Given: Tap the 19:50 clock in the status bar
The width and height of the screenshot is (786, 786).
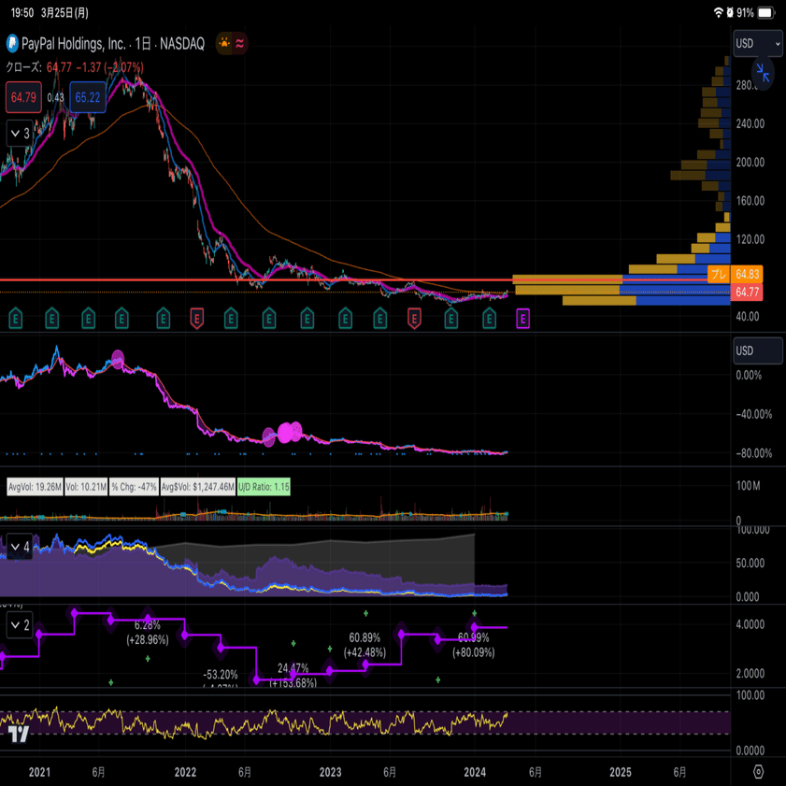Looking at the screenshot, I should pyautogui.click(x=22, y=13).
